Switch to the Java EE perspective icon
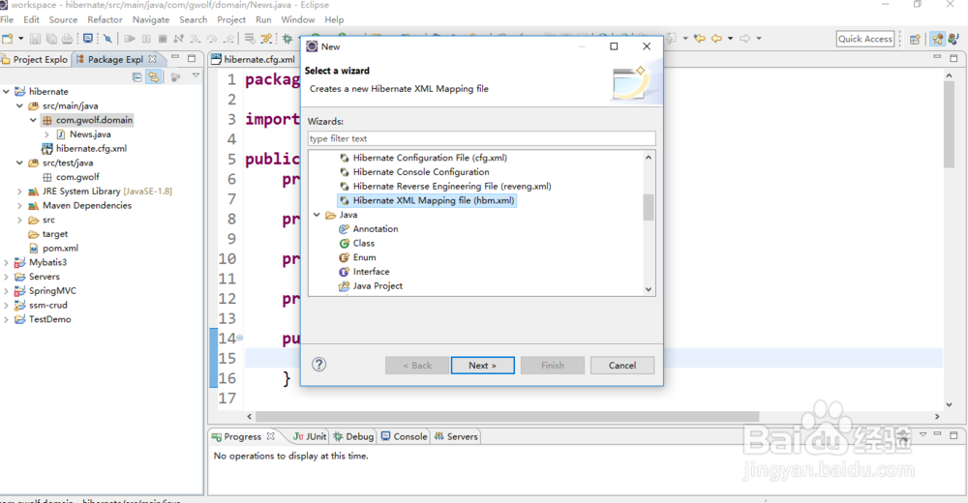Viewport: 968px width, 503px height. 938,39
